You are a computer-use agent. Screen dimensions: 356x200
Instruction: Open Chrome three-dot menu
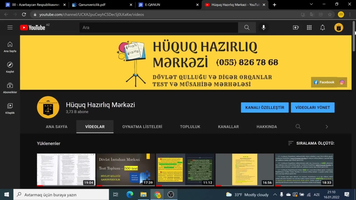click(350, 14)
